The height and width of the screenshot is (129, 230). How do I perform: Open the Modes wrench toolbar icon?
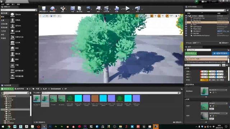coord(63,8)
